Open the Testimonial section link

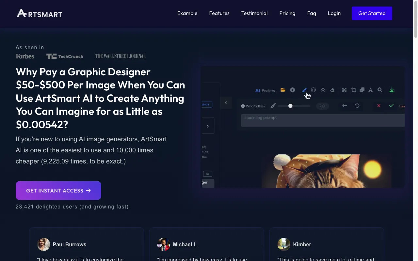pyautogui.click(x=254, y=13)
